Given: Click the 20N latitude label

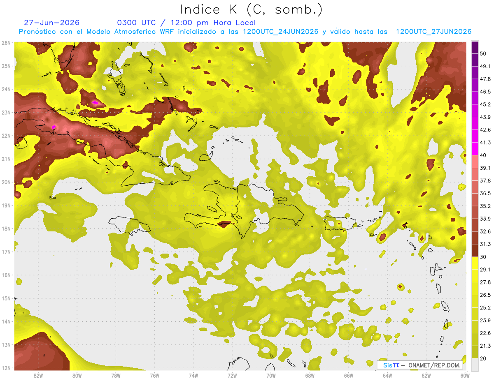Looking at the screenshot, I should [x=6, y=182].
